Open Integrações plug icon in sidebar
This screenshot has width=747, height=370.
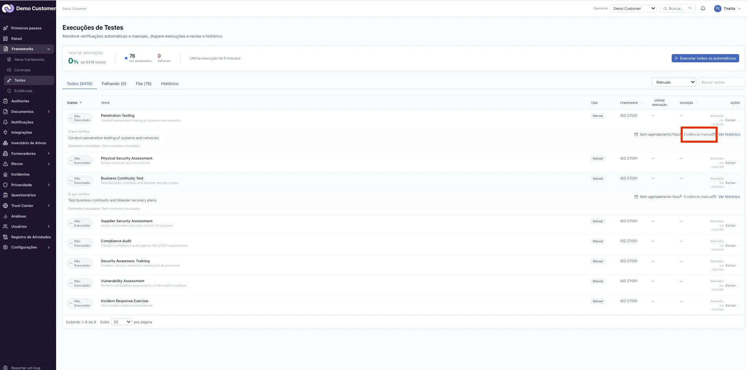tap(5, 132)
